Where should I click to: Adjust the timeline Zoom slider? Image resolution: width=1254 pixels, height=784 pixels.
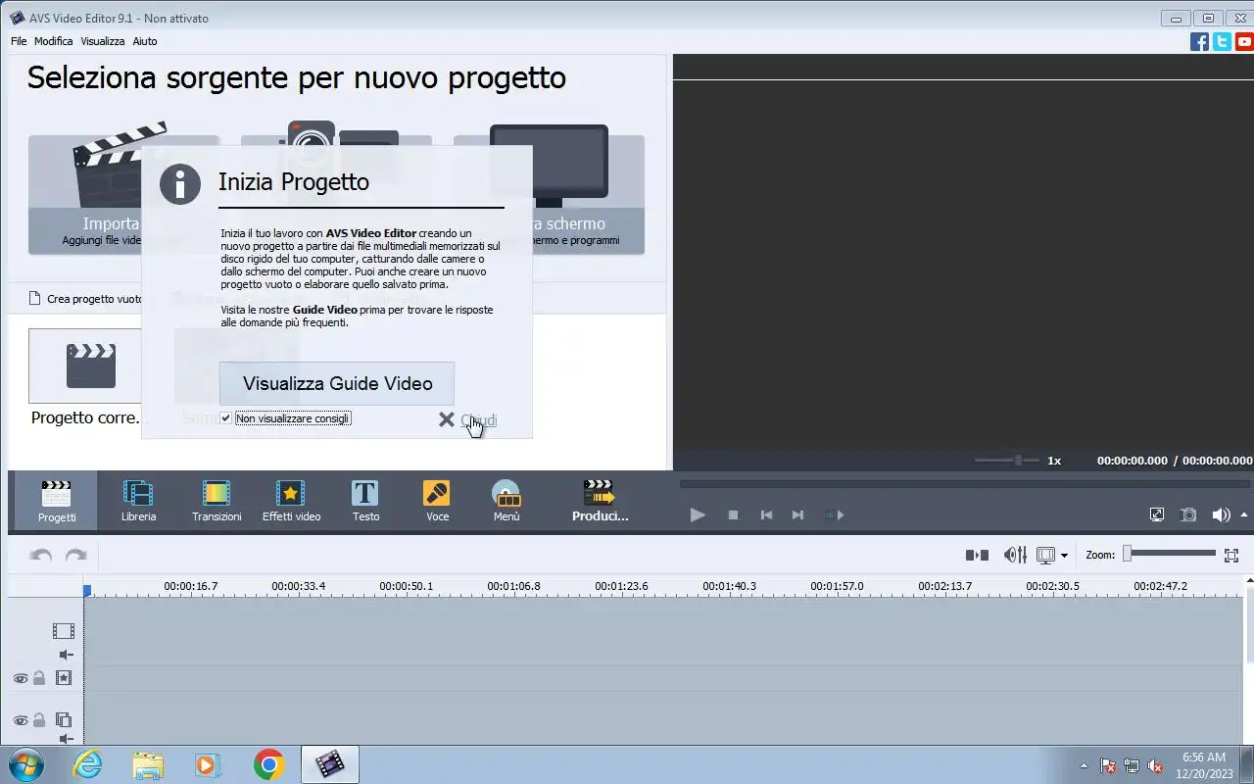(1170, 554)
